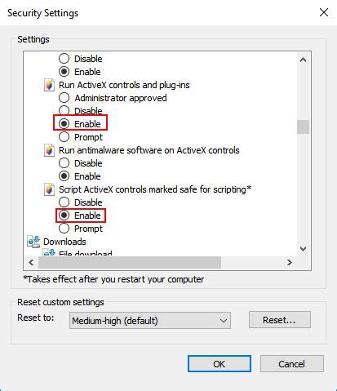Image resolution: width=337 pixels, height=391 pixels.
Task: Confirm settings with the OK button
Action: (x=219, y=364)
